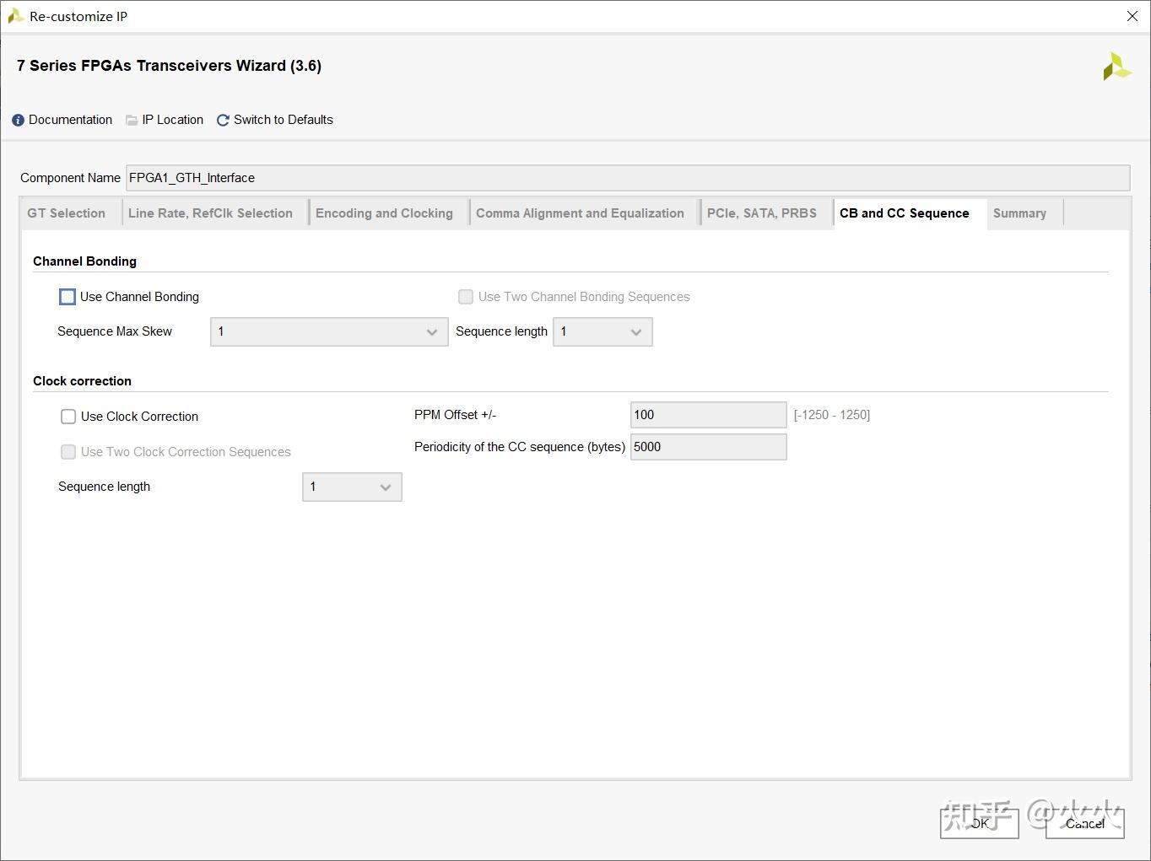Toggle Use Two Channel Bonding Sequences checkbox
Screen dimensions: 1151x861
coord(466,297)
